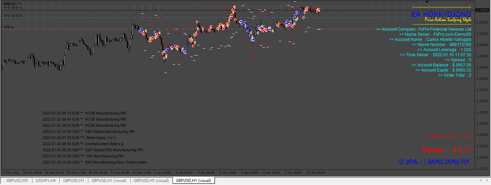Image resolution: width=491 pixels, height=185 pixels.
Task: Click the '31 Dec 17:00' time axis label
Action: (x=142, y=173)
